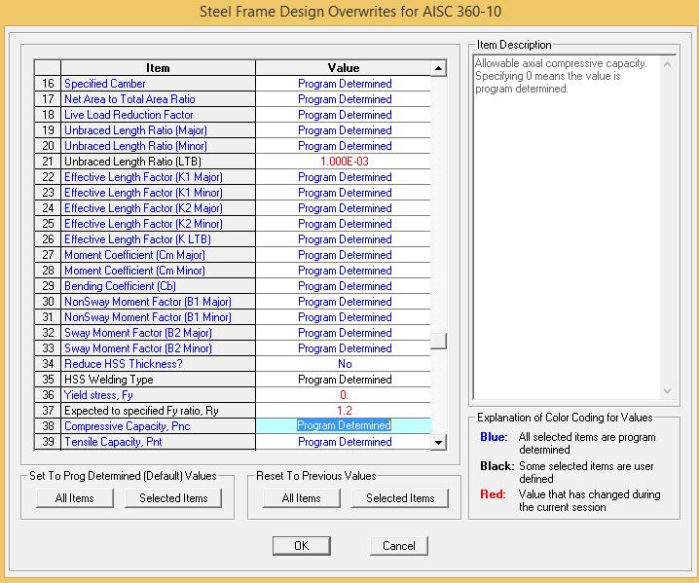Set all items to program determined defaults

[74, 498]
